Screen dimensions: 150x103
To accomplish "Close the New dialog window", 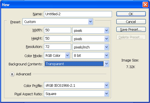I will click(145, 5).
